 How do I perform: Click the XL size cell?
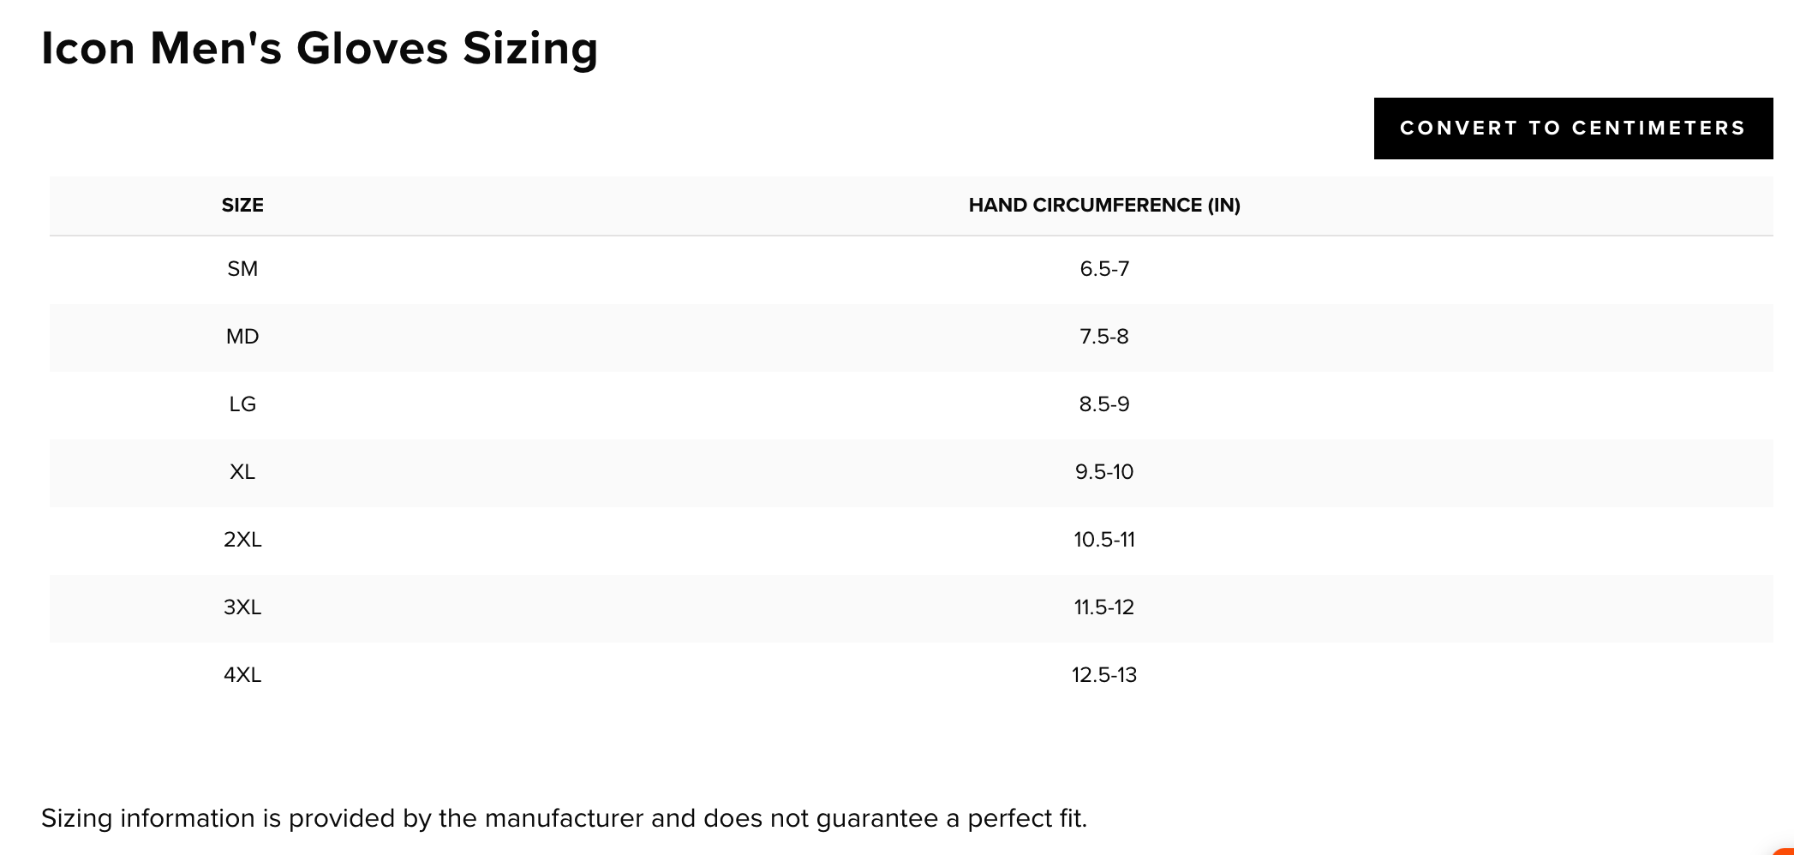242,472
